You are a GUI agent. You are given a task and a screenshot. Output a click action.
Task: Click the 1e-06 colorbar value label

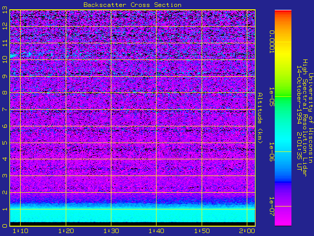pos(271,152)
